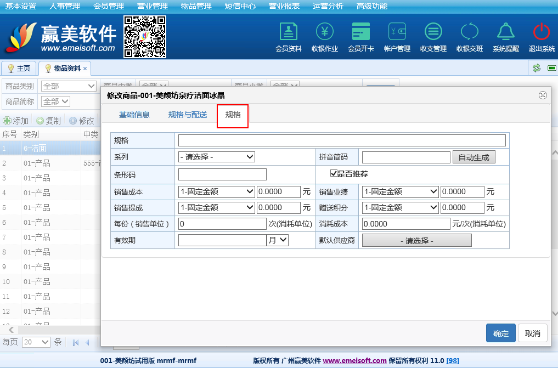
Task: Click the 退出系统 power icon
Action: tap(542, 33)
